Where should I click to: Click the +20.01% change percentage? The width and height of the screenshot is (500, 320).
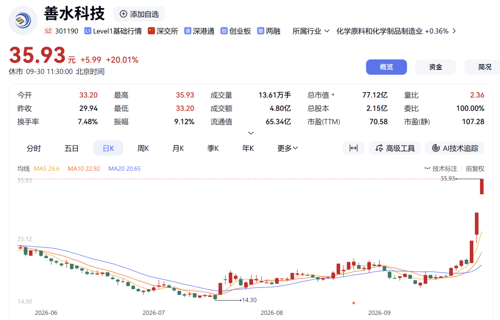[x=122, y=60]
